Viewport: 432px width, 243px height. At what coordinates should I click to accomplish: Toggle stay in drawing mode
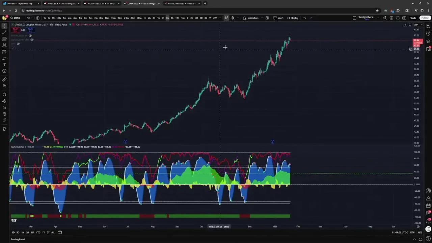tap(4, 101)
